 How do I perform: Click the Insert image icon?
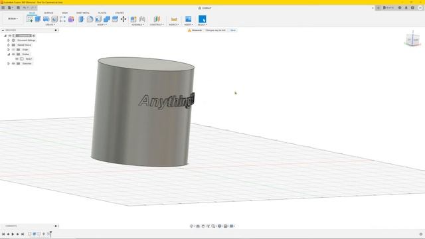[188, 19]
